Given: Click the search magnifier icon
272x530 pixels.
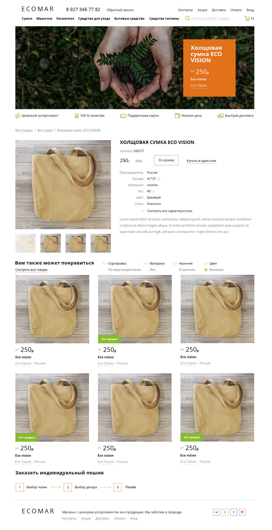Looking at the screenshot, I should coord(188,18).
